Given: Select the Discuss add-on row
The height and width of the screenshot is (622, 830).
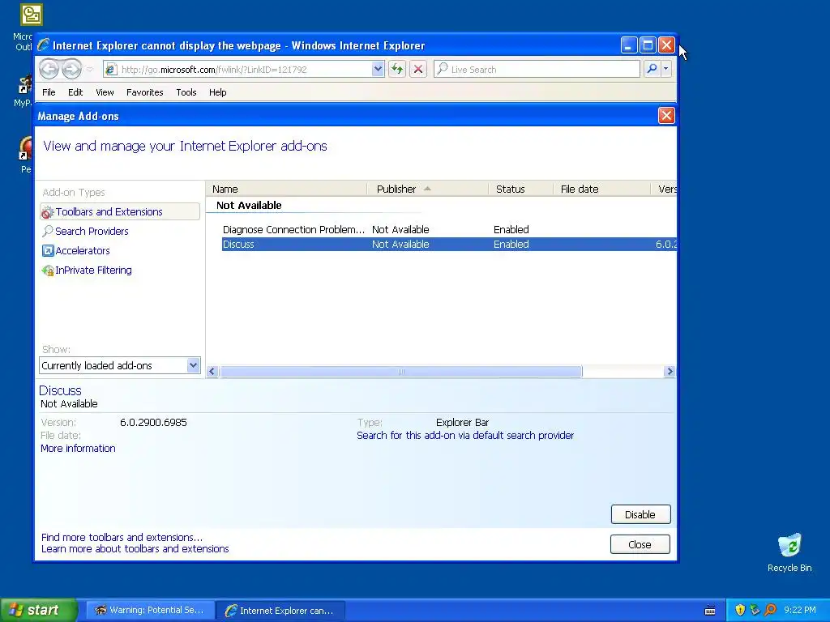Looking at the screenshot, I should 449,245.
